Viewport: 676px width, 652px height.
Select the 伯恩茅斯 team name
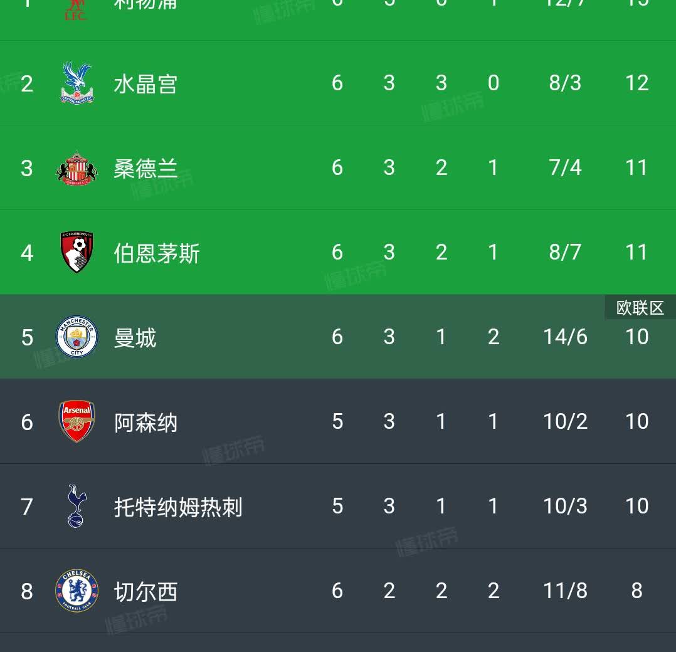click(157, 253)
